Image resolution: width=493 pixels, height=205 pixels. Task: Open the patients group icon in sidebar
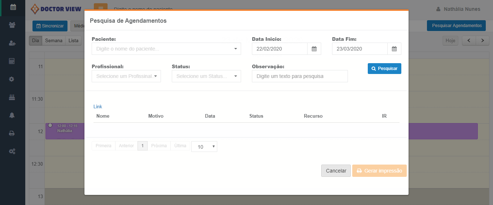(13, 25)
